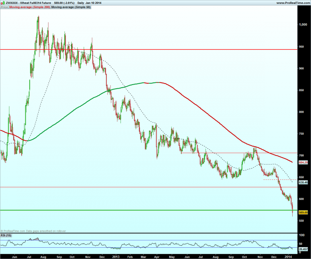Click the 20.457 RSI value label

(x=303, y=249)
